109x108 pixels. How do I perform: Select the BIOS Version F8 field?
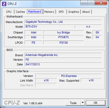click(x=63, y=60)
